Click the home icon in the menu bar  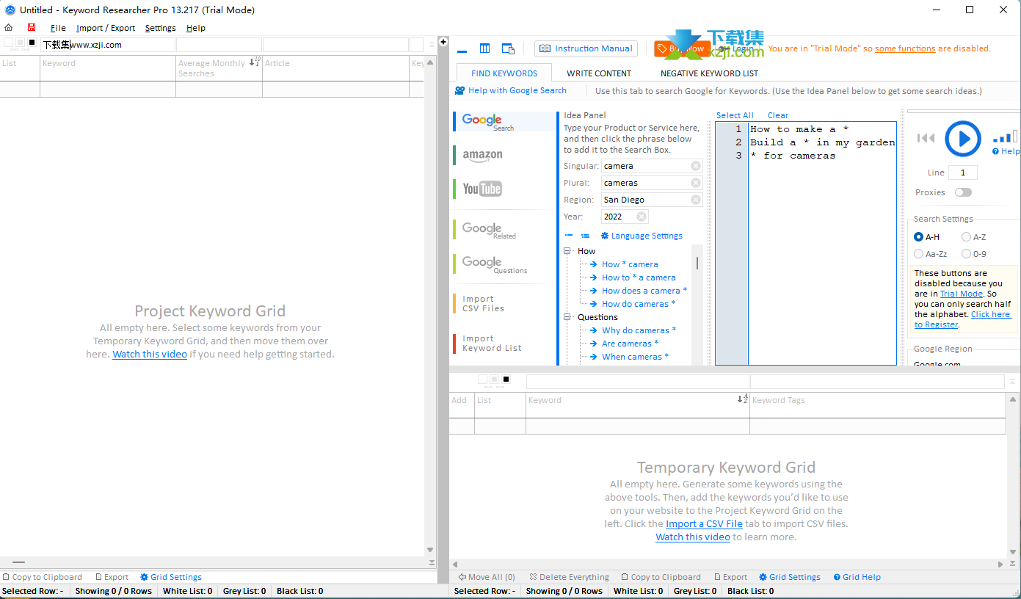pyautogui.click(x=9, y=28)
